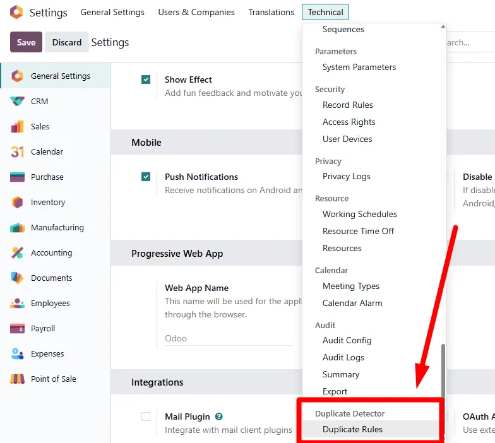Click the CRM module icon
This screenshot has width=495, height=443.
(17, 101)
